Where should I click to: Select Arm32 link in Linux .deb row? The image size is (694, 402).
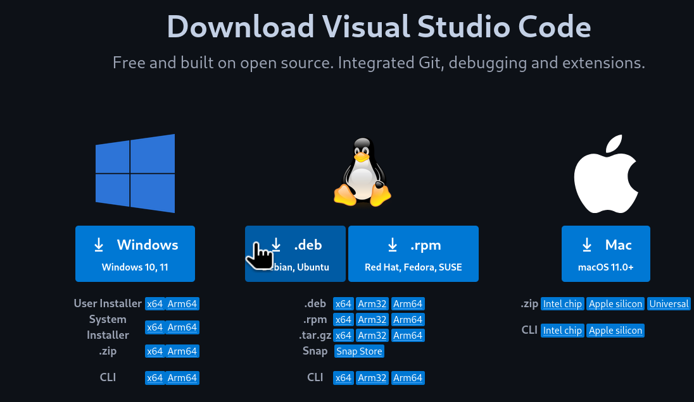coord(372,304)
